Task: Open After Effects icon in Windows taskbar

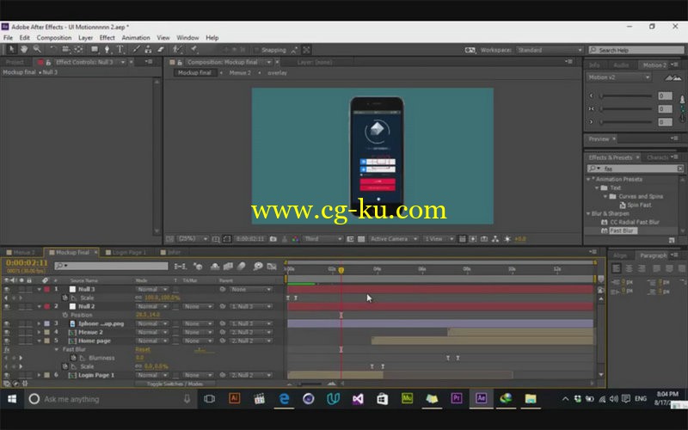Action: pyautogui.click(x=481, y=398)
